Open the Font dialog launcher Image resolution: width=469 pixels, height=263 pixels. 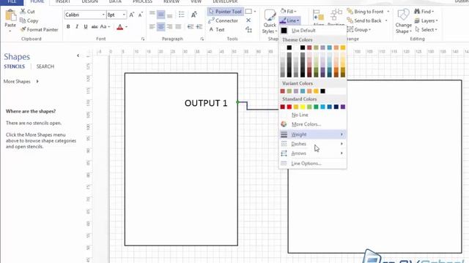(143, 39)
